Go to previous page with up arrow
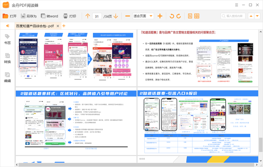 coord(88,16)
